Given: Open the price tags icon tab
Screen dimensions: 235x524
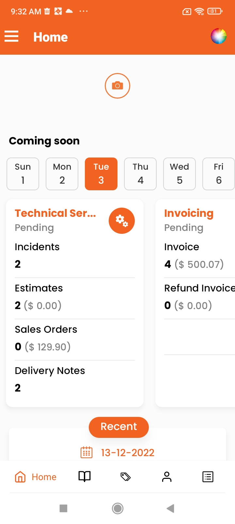Looking at the screenshot, I should pyautogui.click(x=126, y=477).
